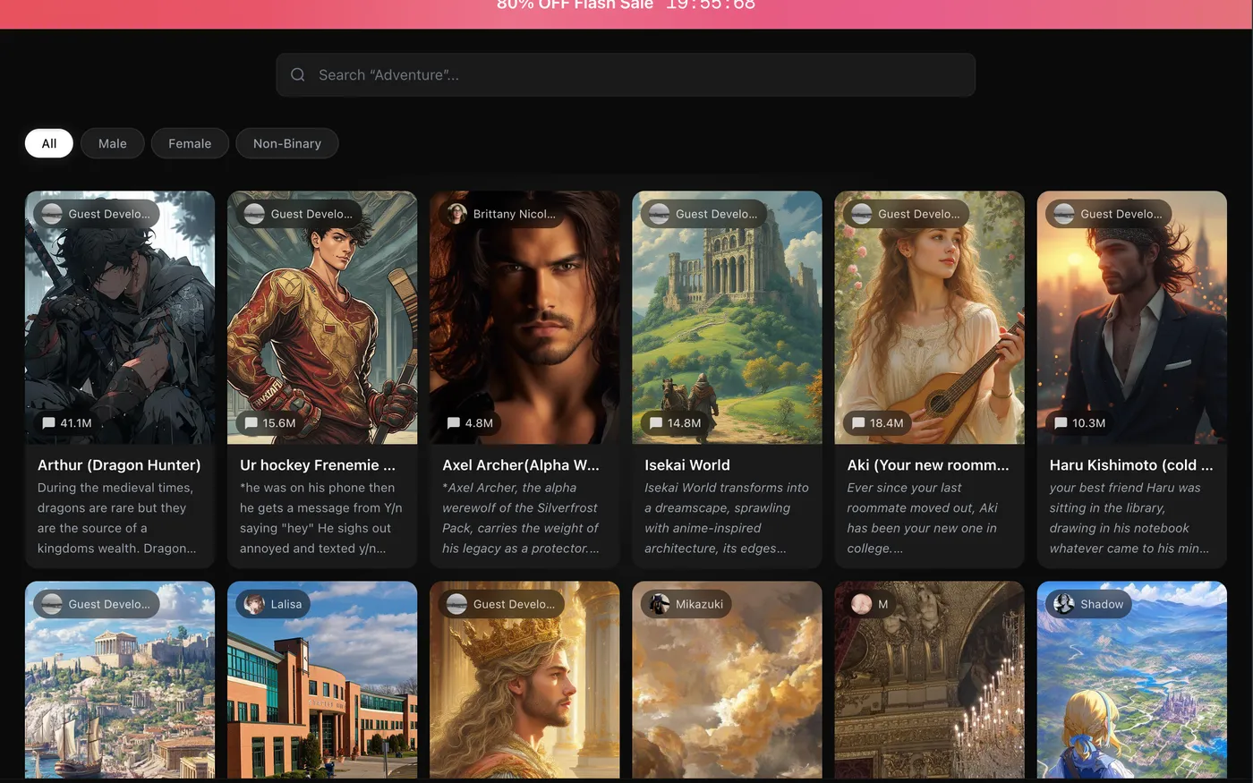Click Isekai World dreamscape description
The height and width of the screenshot is (783, 1253).
click(x=727, y=518)
